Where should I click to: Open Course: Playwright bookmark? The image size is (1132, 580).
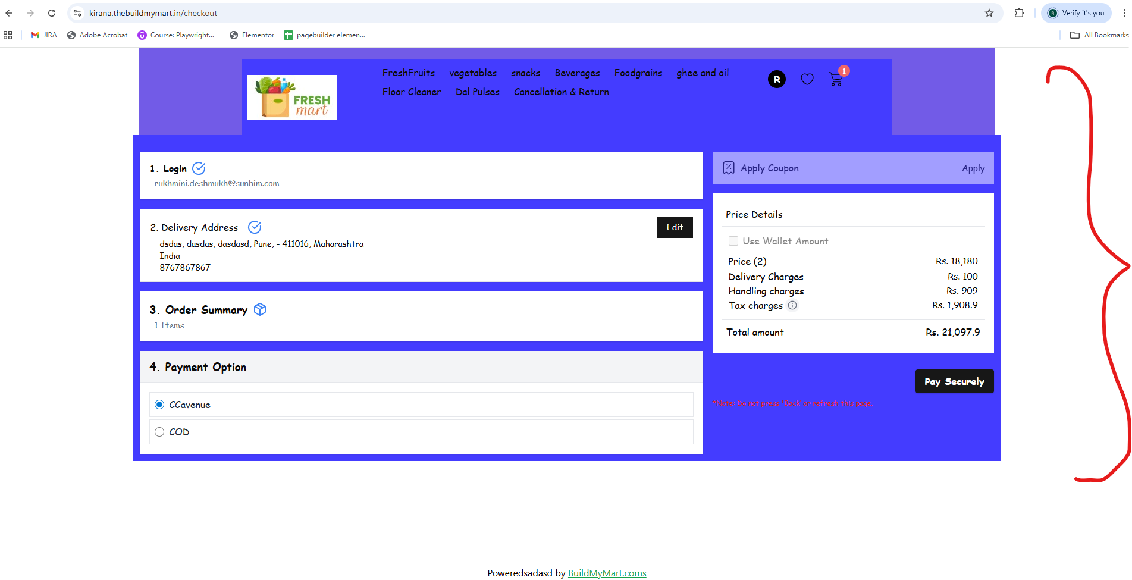click(176, 35)
